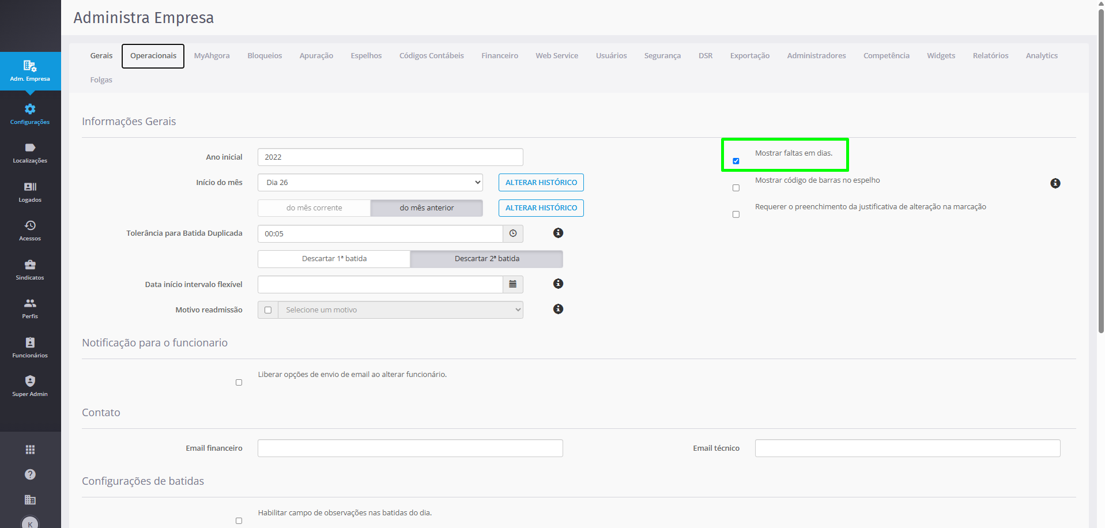Image resolution: width=1105 pixels, height=528 pixels.
Task: Open the Selecione um motivo dropdown
Action: [401, 310]
